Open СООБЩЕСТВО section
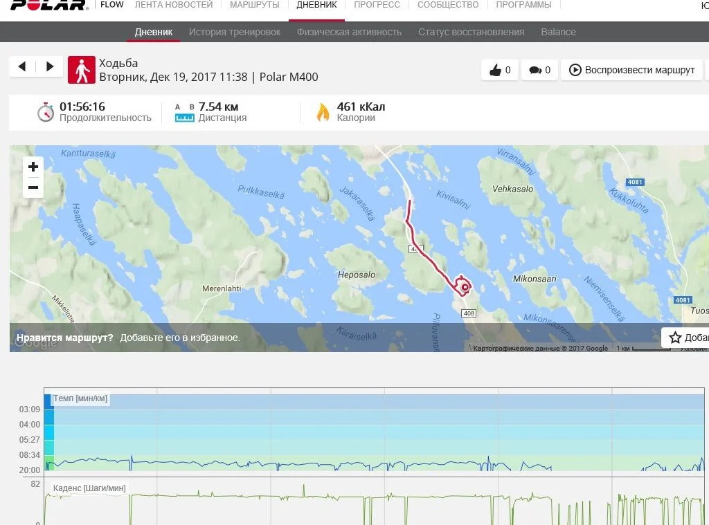Image resolution: width=709 pixels, height=525 pixels. 448,5
